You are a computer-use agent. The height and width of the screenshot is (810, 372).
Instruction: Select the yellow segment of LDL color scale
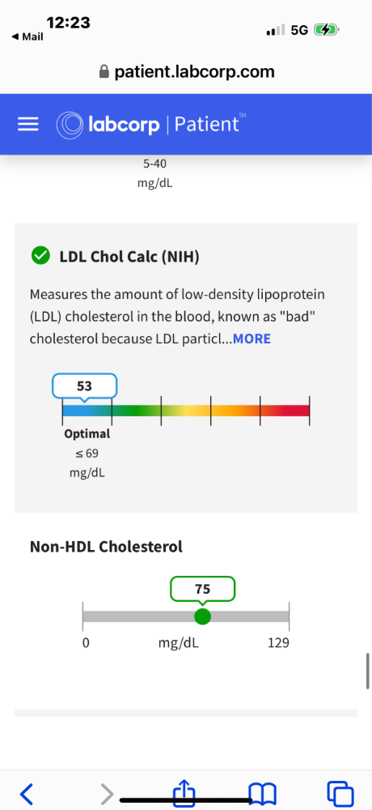(186, 410)
